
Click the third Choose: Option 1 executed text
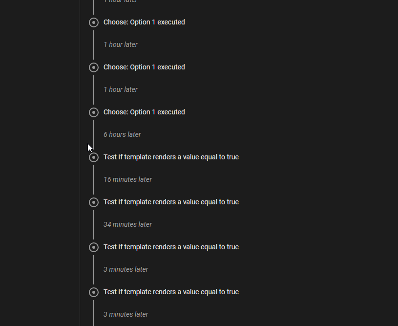144,112
